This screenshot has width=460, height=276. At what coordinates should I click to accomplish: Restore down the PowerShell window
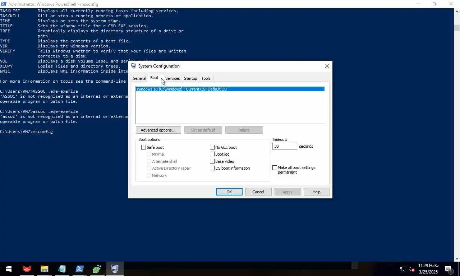click(434, 4)
